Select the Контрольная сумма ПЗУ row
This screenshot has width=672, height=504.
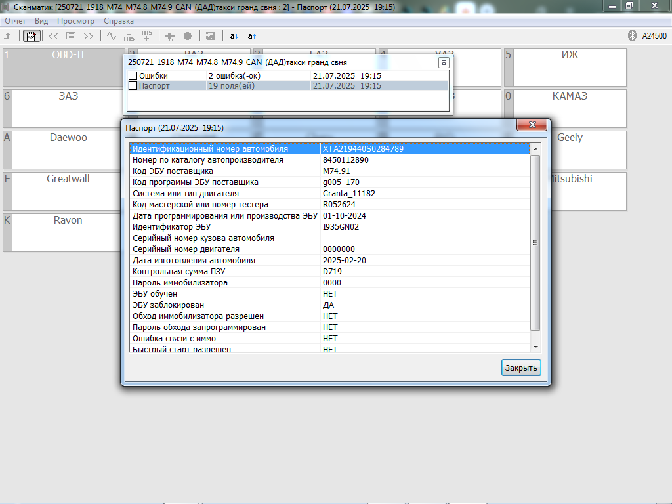point(329,271)
